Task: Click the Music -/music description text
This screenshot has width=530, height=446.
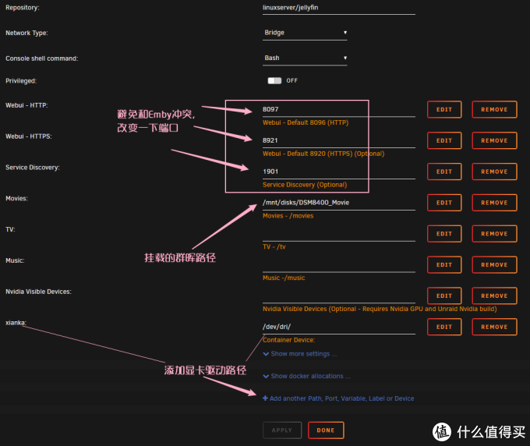Action: click(284, 278)
